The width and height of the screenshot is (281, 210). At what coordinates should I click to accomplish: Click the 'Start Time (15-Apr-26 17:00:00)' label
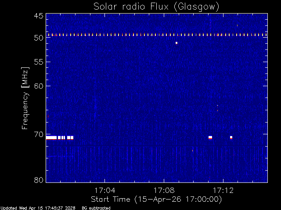[x=156, y=199]
